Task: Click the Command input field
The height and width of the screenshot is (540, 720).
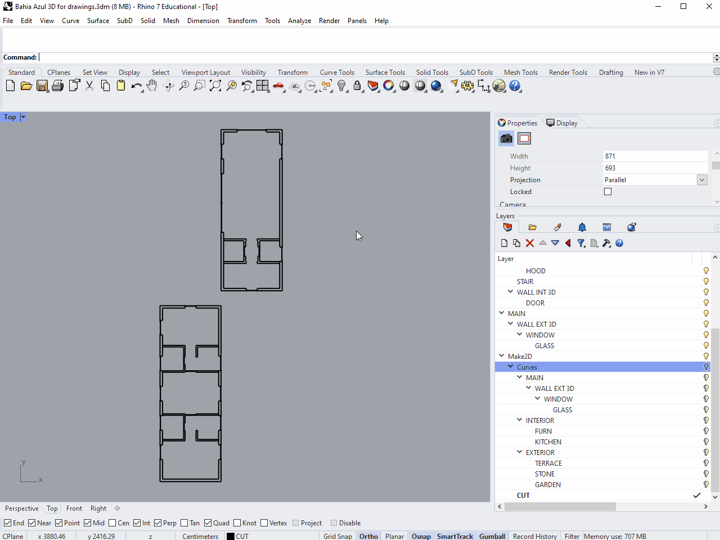Action: [x=375, y=57]
